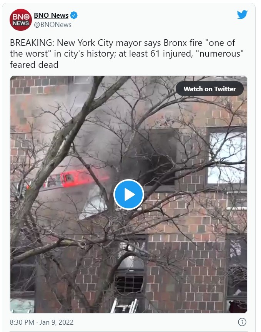Viewport: 261px width, 332px height.
Task: Open the Twitter ads info icon
Action: [242, 322]
